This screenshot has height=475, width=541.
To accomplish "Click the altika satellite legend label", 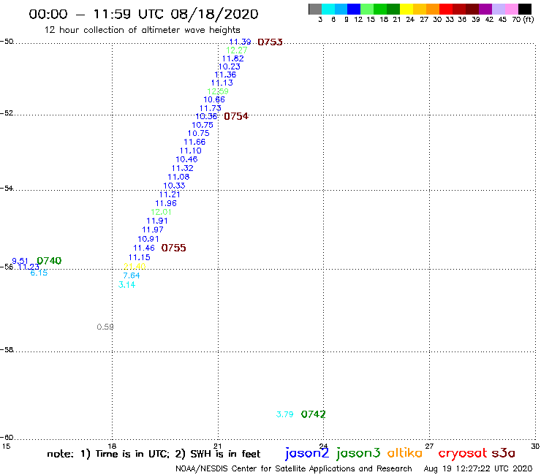I will coord(405,453).
